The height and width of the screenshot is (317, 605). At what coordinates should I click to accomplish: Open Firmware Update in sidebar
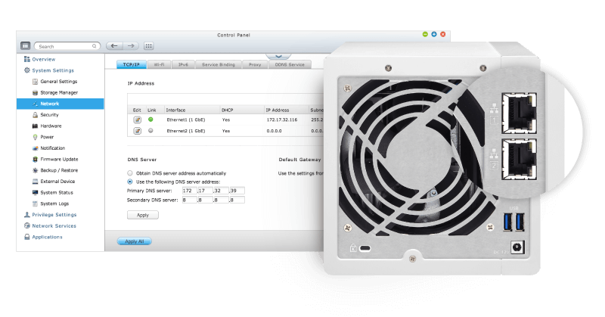click(58, 159)
